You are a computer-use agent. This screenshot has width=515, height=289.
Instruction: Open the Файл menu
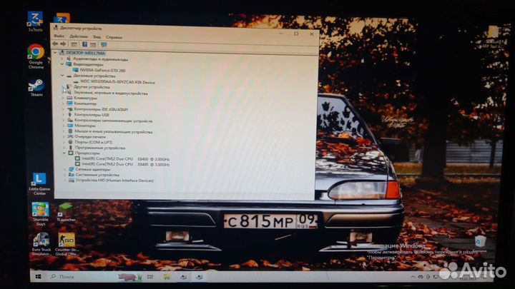59,36
